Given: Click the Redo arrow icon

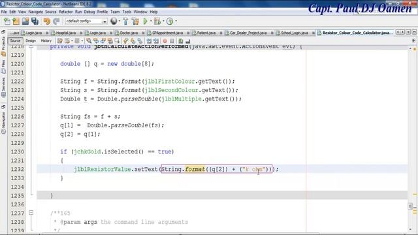Looking at the screenshot, I should click(56, 22).
